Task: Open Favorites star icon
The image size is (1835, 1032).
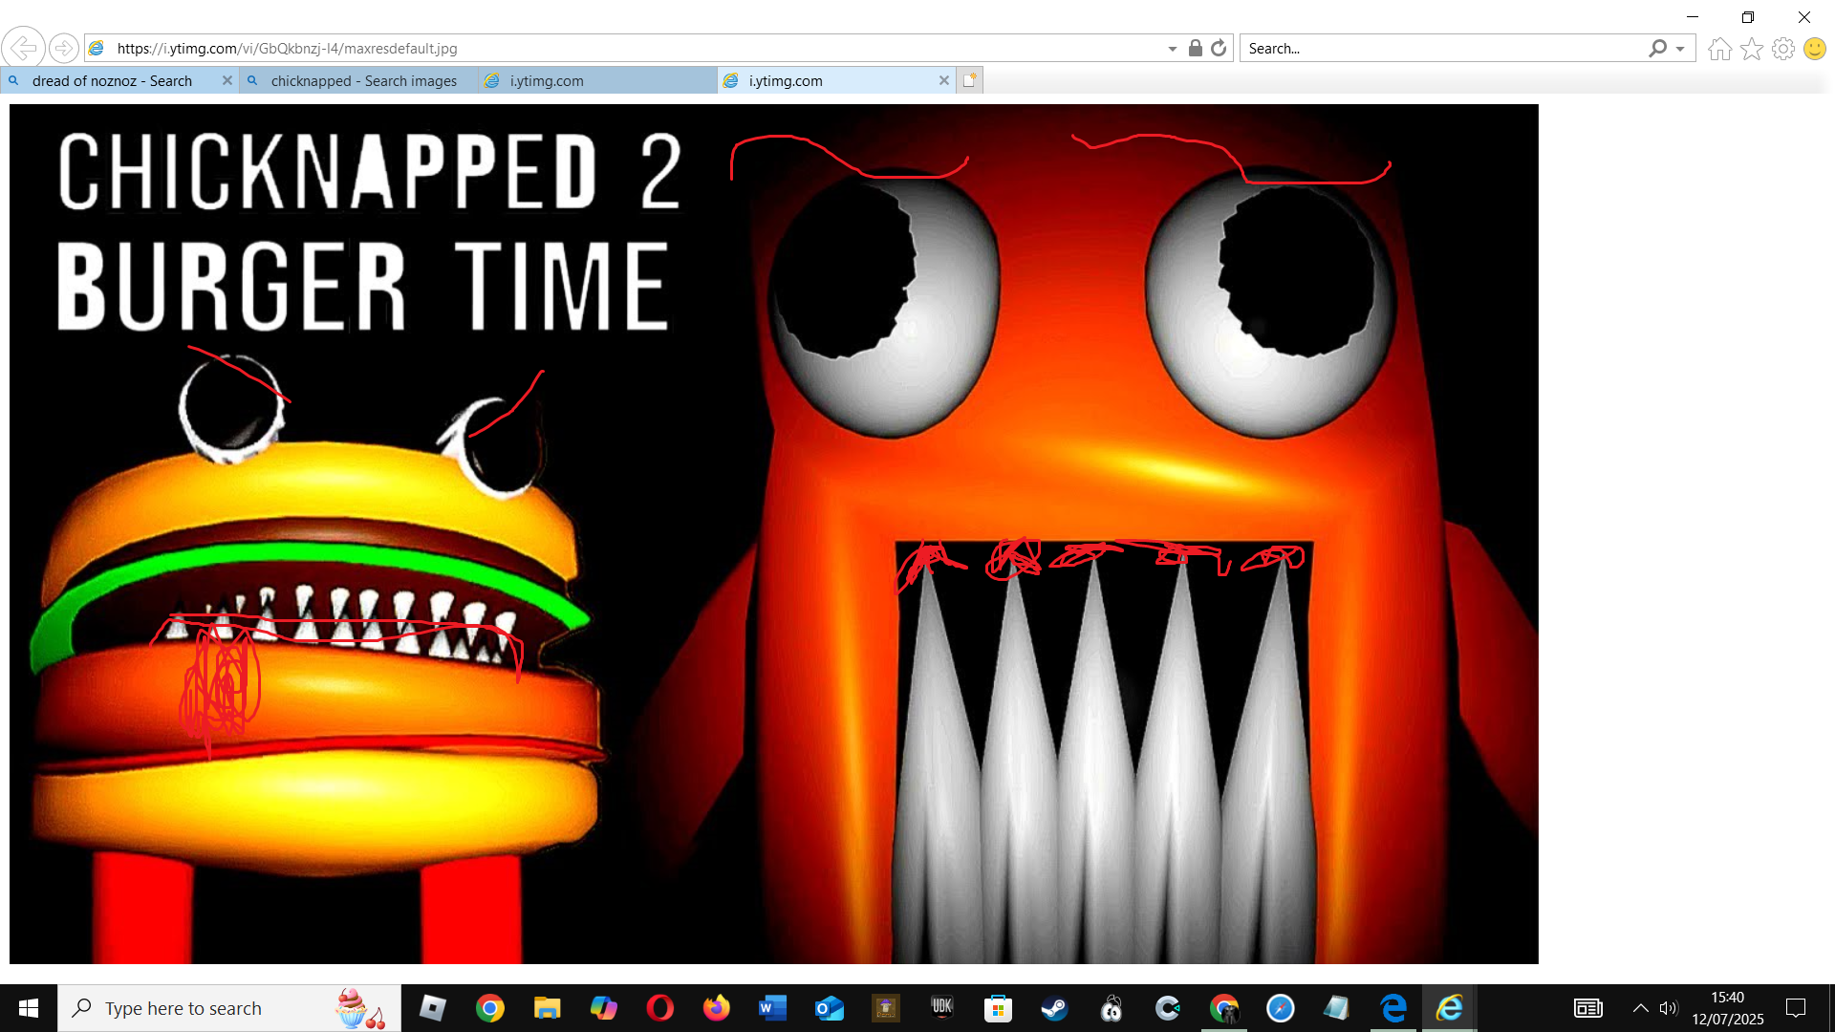Action: [x=1752, y=49]
